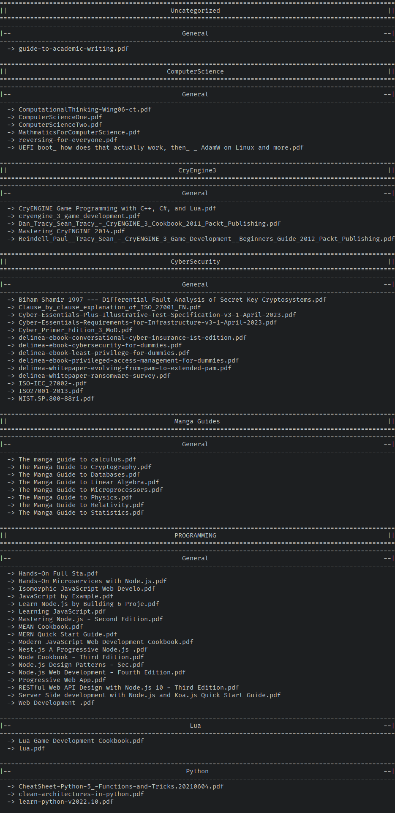395x813 pixels.
Task: Select MEAN Cookbook.pdf in PROGRAMMING
Action: coord(51,627)
